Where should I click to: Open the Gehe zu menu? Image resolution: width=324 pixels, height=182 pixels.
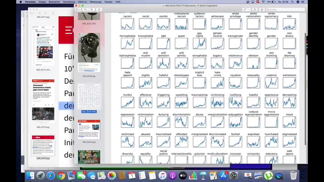tap(82, 2)
